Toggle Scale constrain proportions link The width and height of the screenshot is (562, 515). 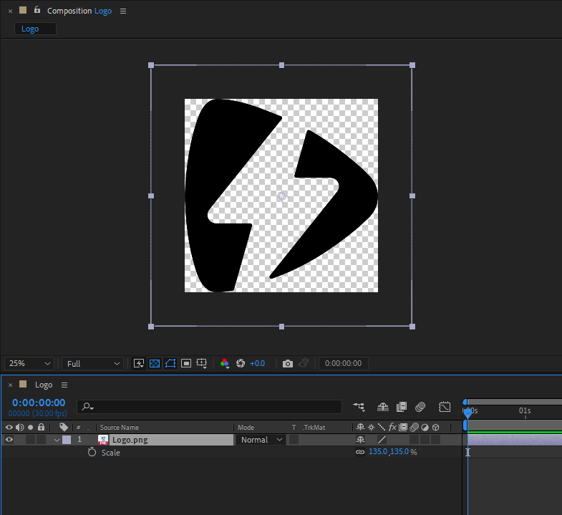(360, 452)
